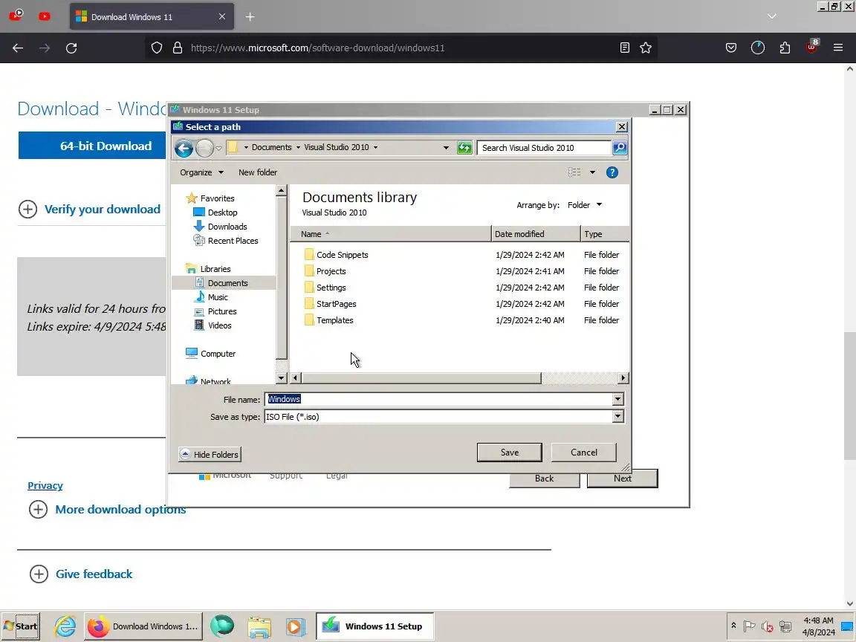Open the Windows Start button
The height and width of the screenshot is (642, 856).
point(21,626)
